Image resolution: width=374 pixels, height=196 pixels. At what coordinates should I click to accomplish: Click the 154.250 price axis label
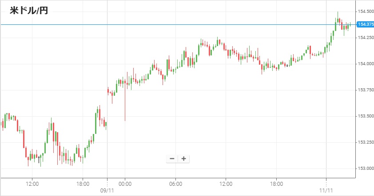(x=364, y=38)
